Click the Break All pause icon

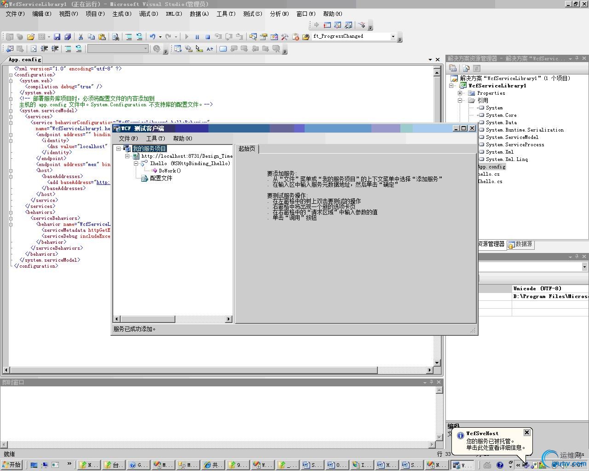[197, 37]
